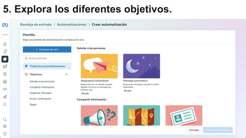Open the Inbox chat bubble icon
The height and width of the screenshot is (138, 246).
tap(5, 59)
